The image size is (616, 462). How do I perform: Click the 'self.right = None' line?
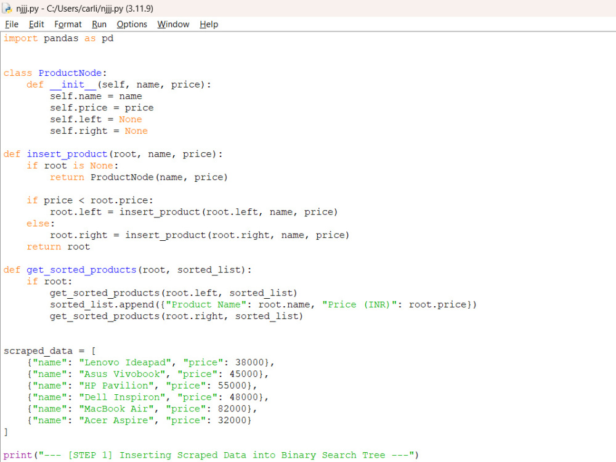[x=99, y=131]
